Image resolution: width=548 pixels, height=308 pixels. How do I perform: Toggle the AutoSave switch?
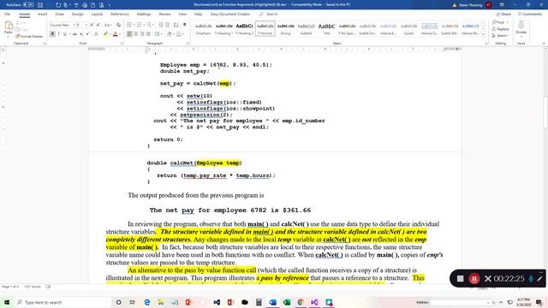point(28,5)
